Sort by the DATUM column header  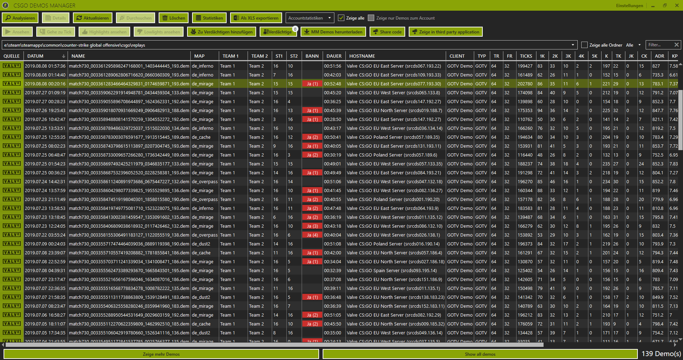tap(46, 56)
